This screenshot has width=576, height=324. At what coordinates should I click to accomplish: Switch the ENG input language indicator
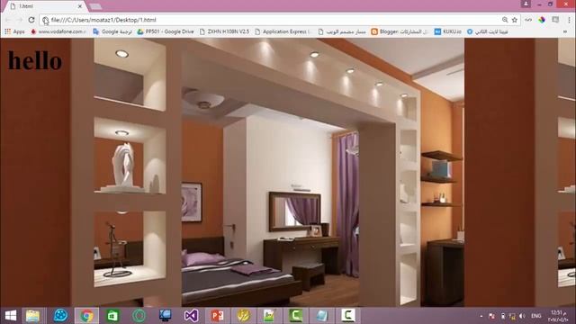(x=536, y=316)
